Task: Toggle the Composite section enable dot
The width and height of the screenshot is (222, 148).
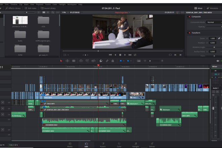Action: (189, 16)
